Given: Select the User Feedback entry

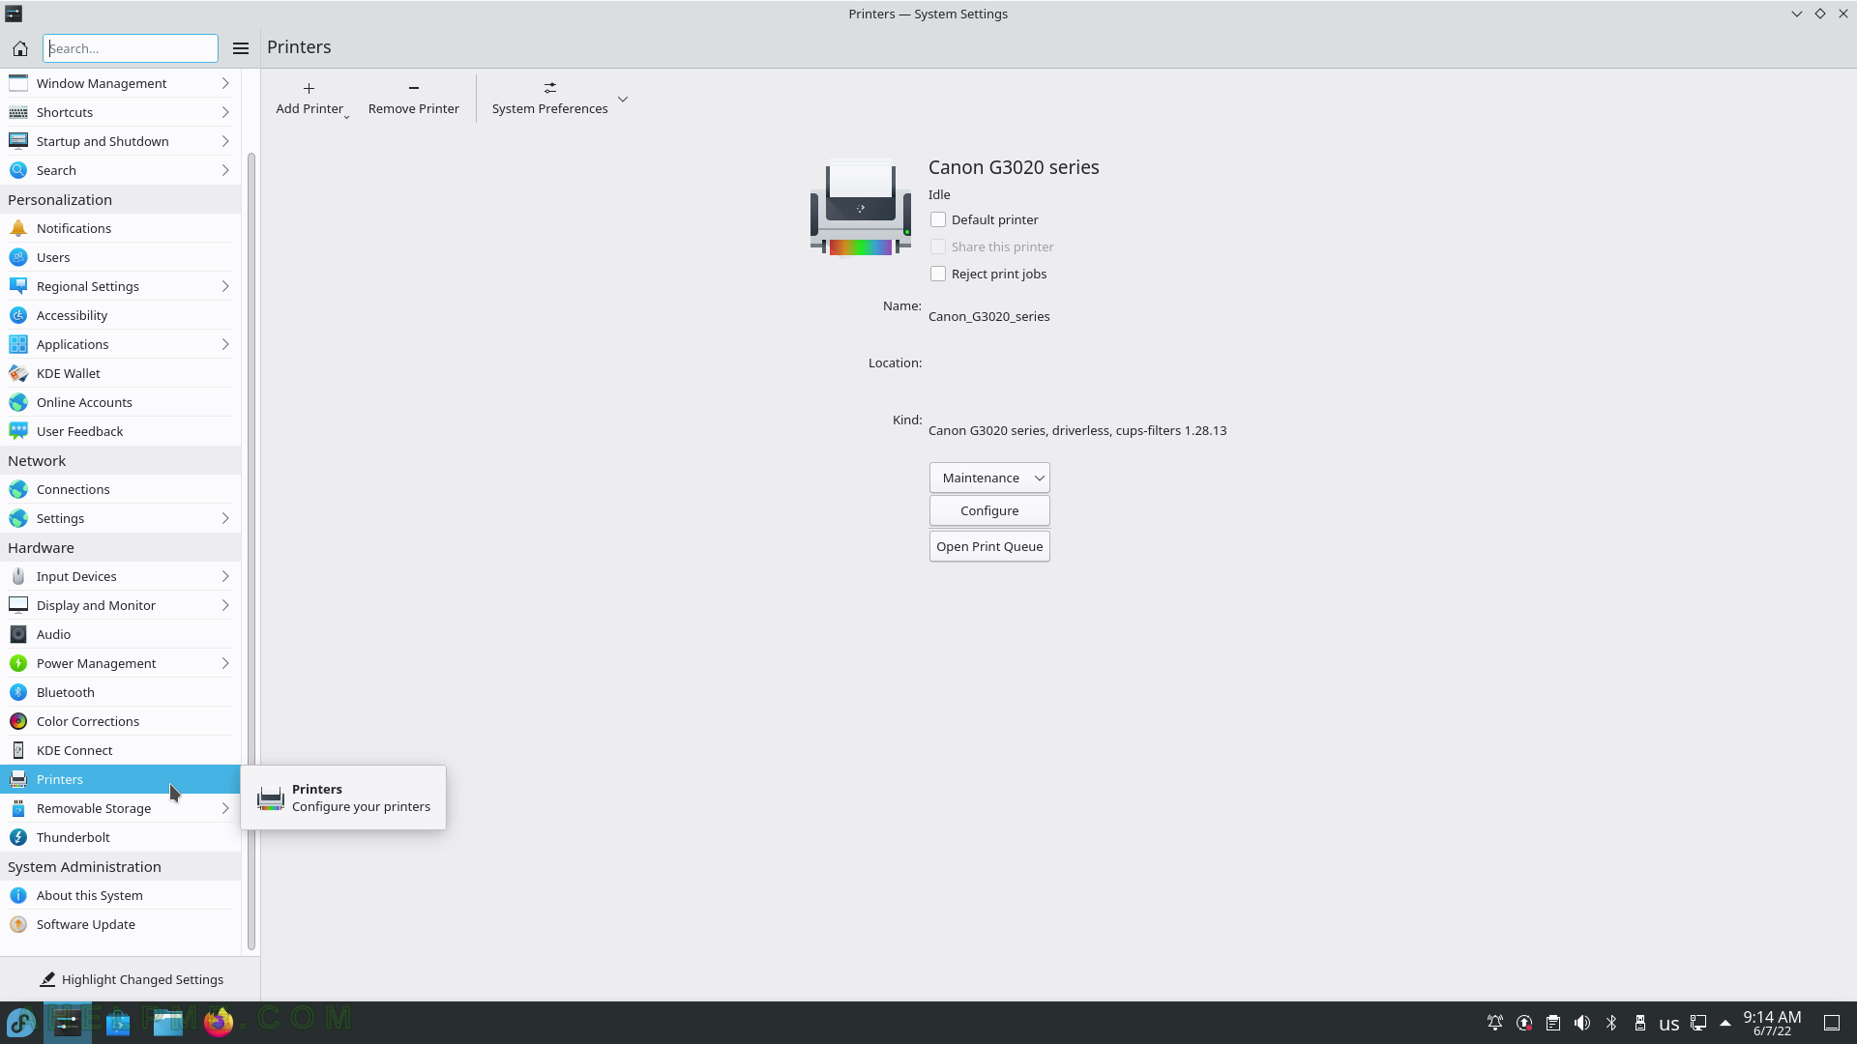Looking at the screenshot, I should [x=120, y=431].
